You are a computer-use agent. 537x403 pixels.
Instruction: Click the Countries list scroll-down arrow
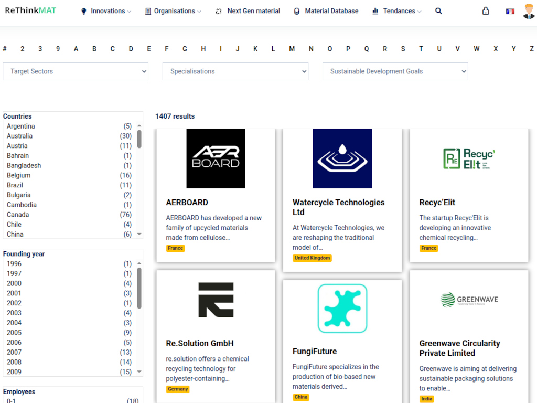(139, 234)
